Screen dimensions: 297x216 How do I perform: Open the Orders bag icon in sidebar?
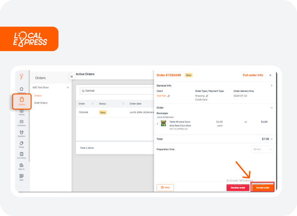pos(22,99)
